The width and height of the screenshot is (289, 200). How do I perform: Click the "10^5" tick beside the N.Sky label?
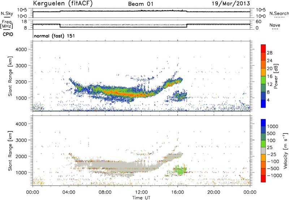pos(22,10)
